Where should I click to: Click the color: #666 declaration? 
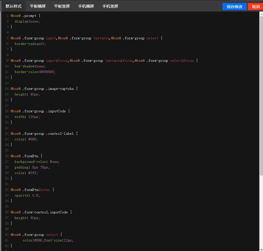click(26, 139)
